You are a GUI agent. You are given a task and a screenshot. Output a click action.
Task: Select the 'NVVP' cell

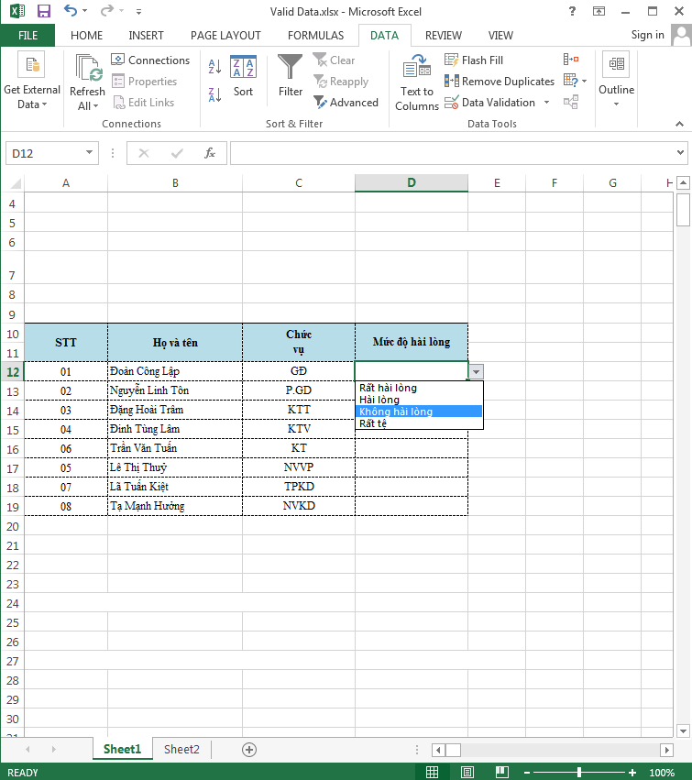pos(299,467)
